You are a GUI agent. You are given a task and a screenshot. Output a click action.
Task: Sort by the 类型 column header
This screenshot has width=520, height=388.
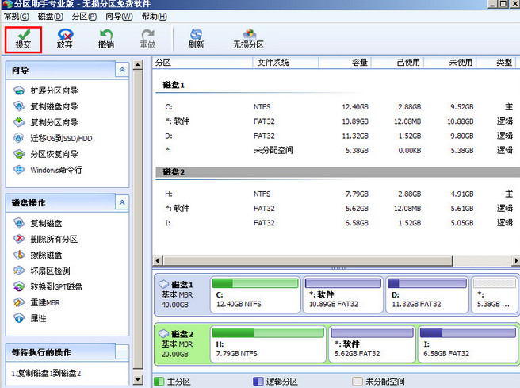tap(496, 63)
